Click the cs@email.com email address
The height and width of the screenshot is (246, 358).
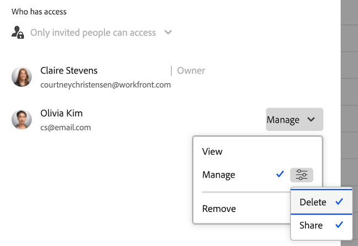click(66, 127)
